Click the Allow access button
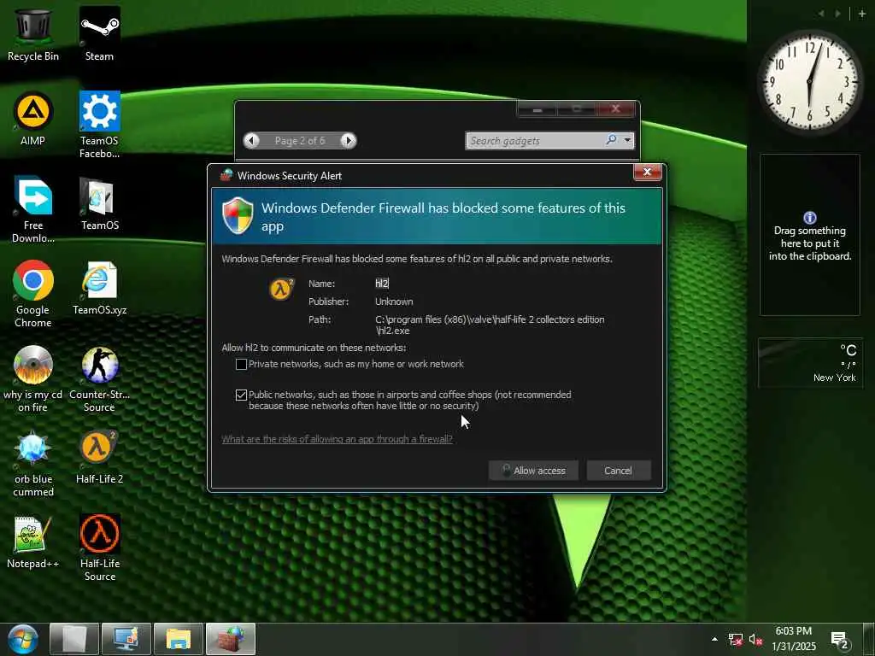Viewport: 875px width, 656px height. pos(533,471)
